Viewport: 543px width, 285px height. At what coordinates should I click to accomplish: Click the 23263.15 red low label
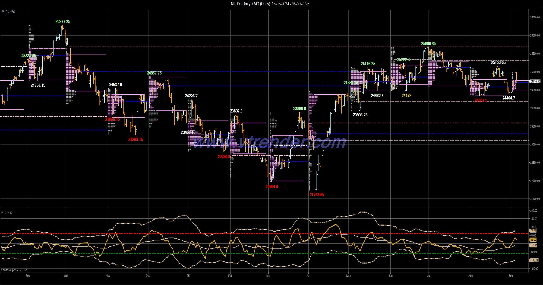pos(135,140)
